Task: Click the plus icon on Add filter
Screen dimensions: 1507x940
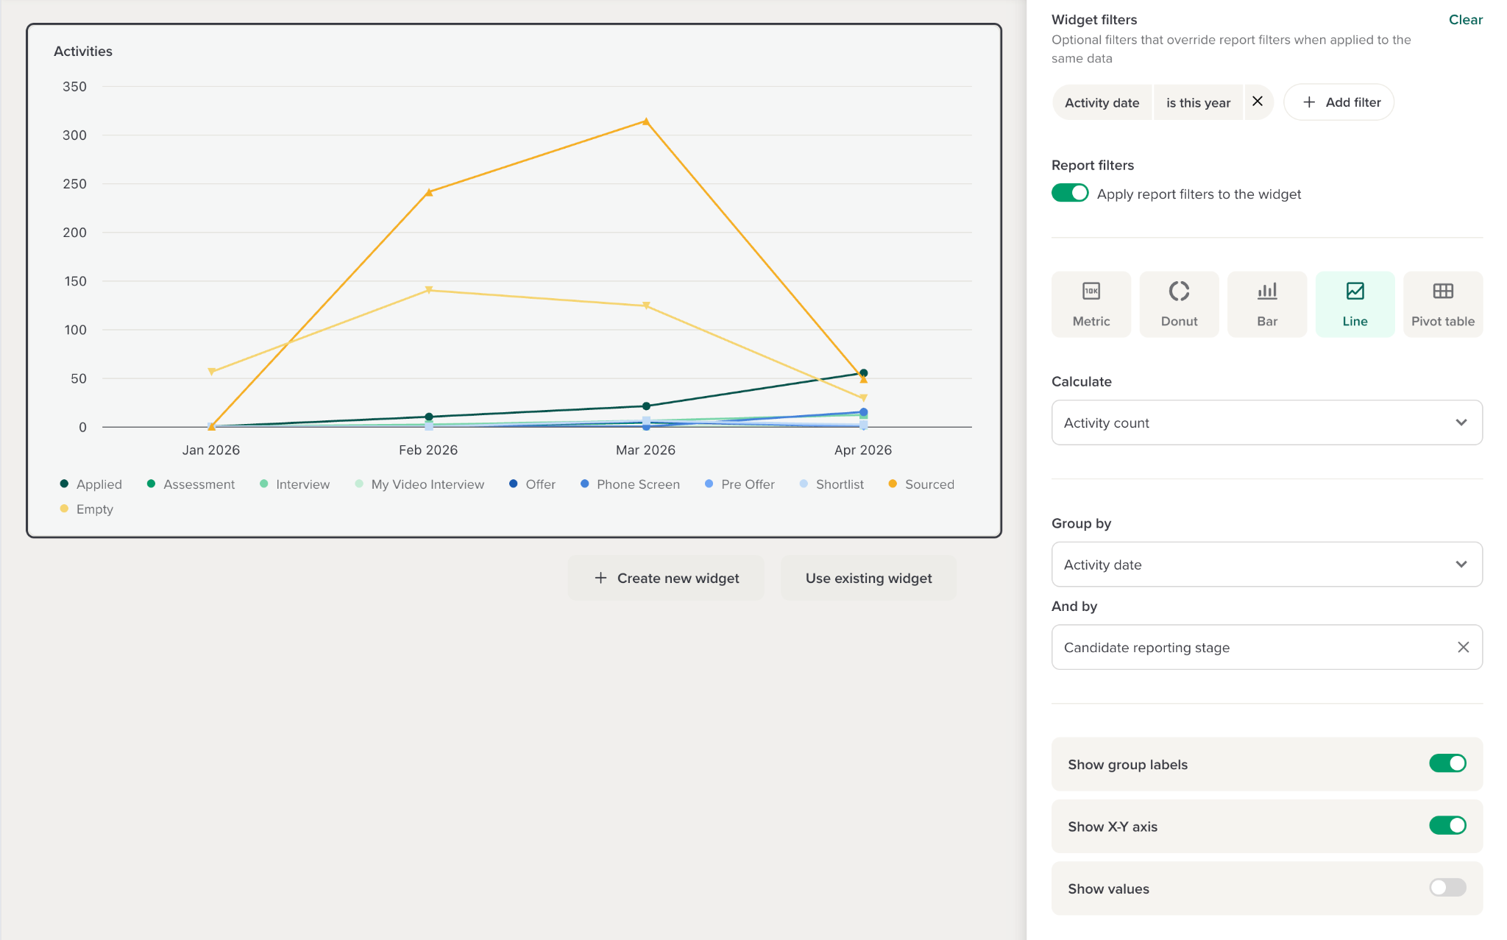Action: tap(1309, 102)
